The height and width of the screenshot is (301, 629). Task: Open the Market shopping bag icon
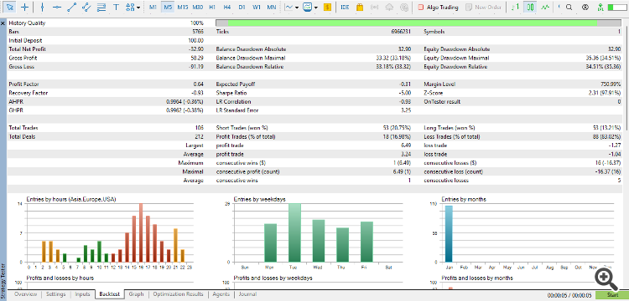pos(360,7)
